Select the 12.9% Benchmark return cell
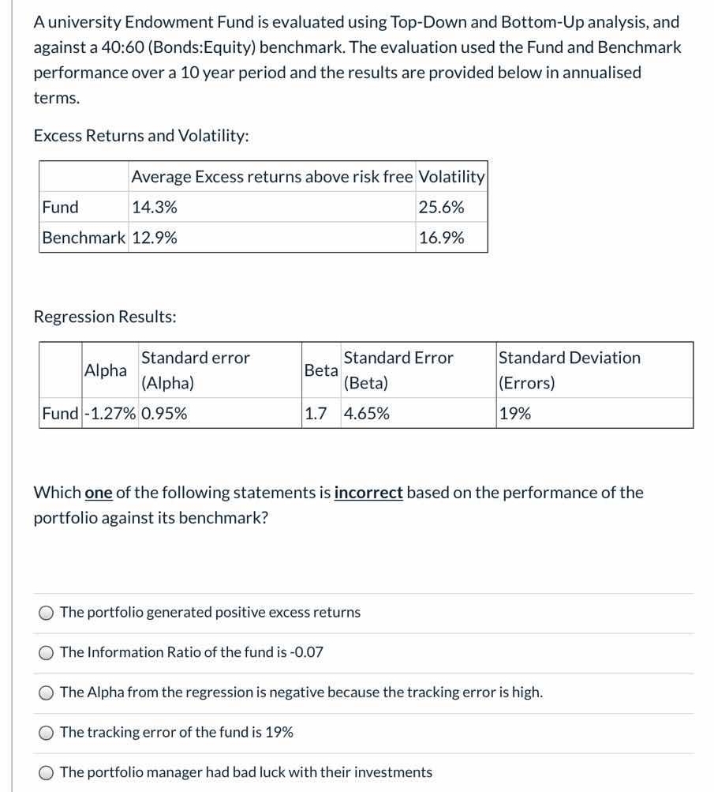This screenshot has height=792, width=714. pos(153,237)
